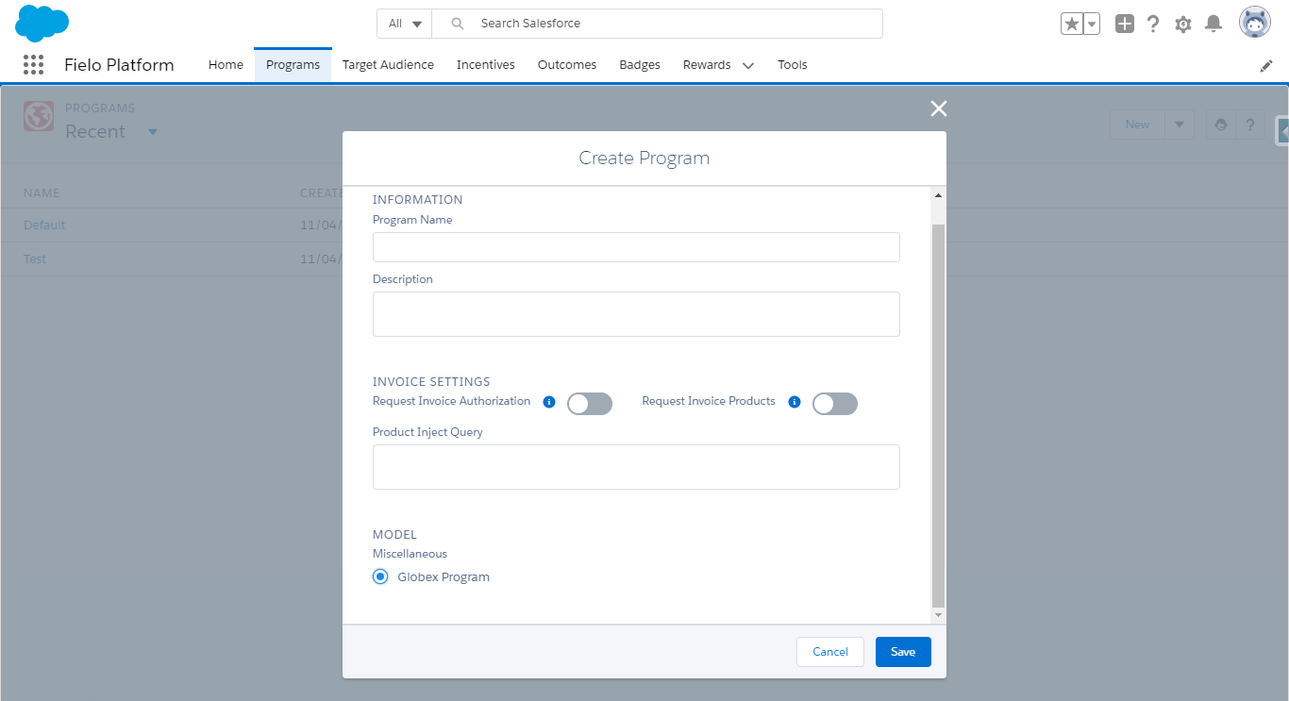
Task: Toggle Request Invoice Authorization switch
Action: point(590,404)
